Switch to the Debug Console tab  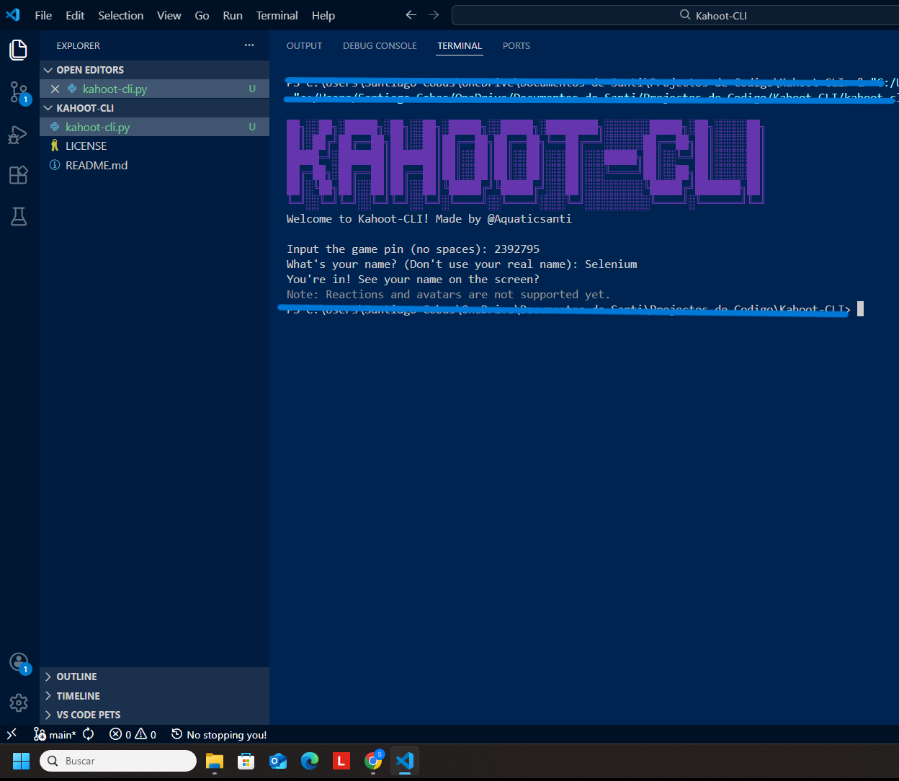tap(380, 45)
